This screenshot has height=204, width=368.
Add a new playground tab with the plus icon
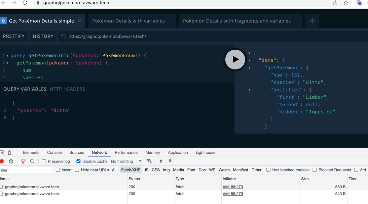tap(312, 21)
